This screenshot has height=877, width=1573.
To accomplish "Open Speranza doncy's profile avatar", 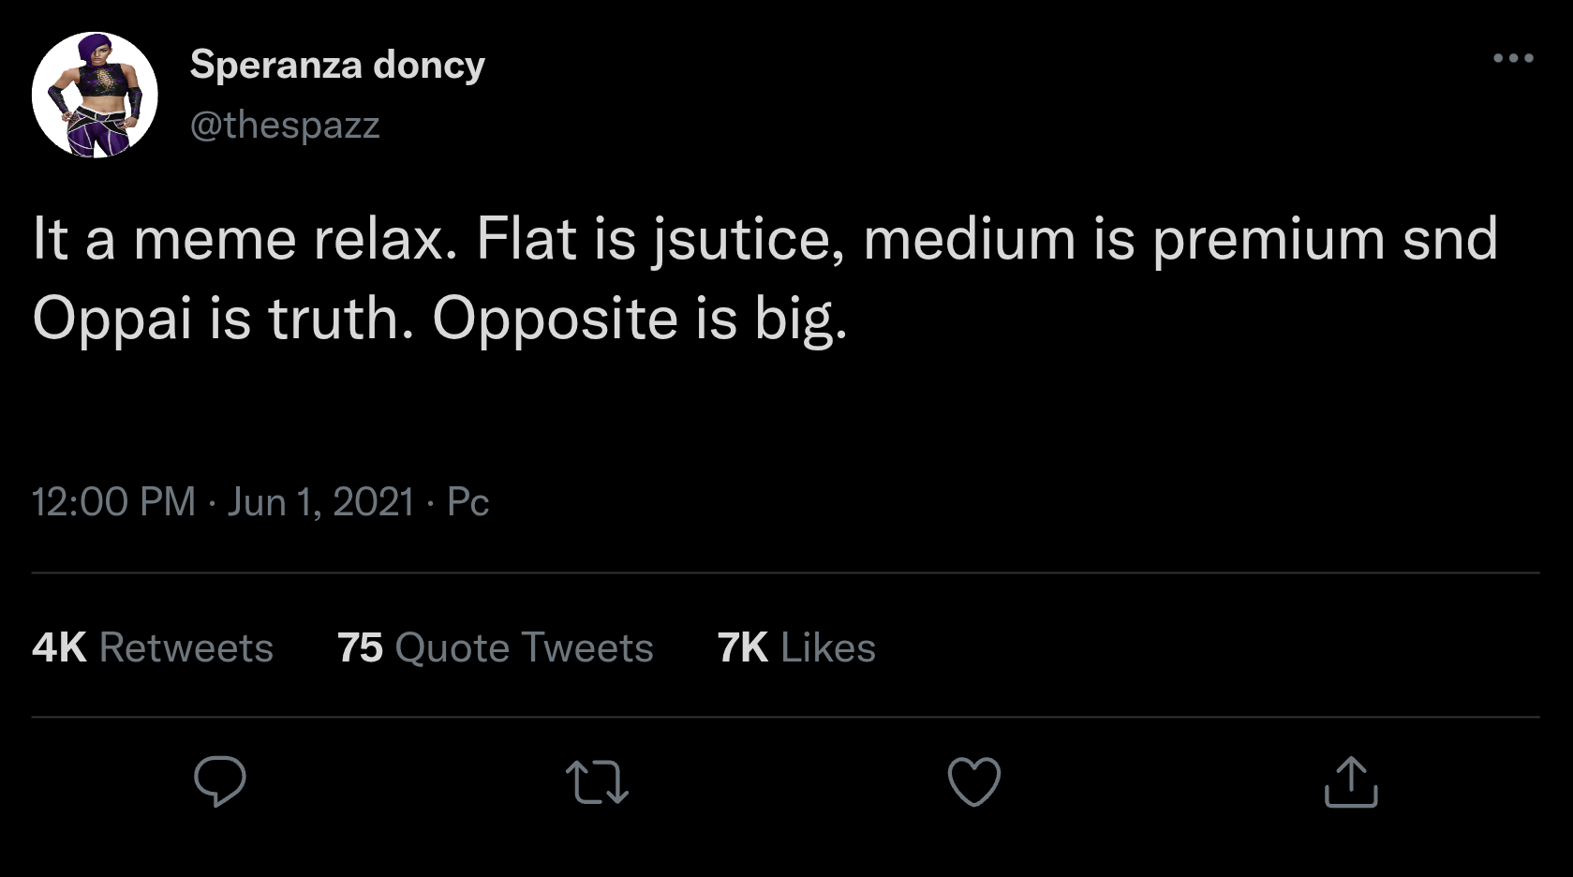I will click(x=95, y=95).
